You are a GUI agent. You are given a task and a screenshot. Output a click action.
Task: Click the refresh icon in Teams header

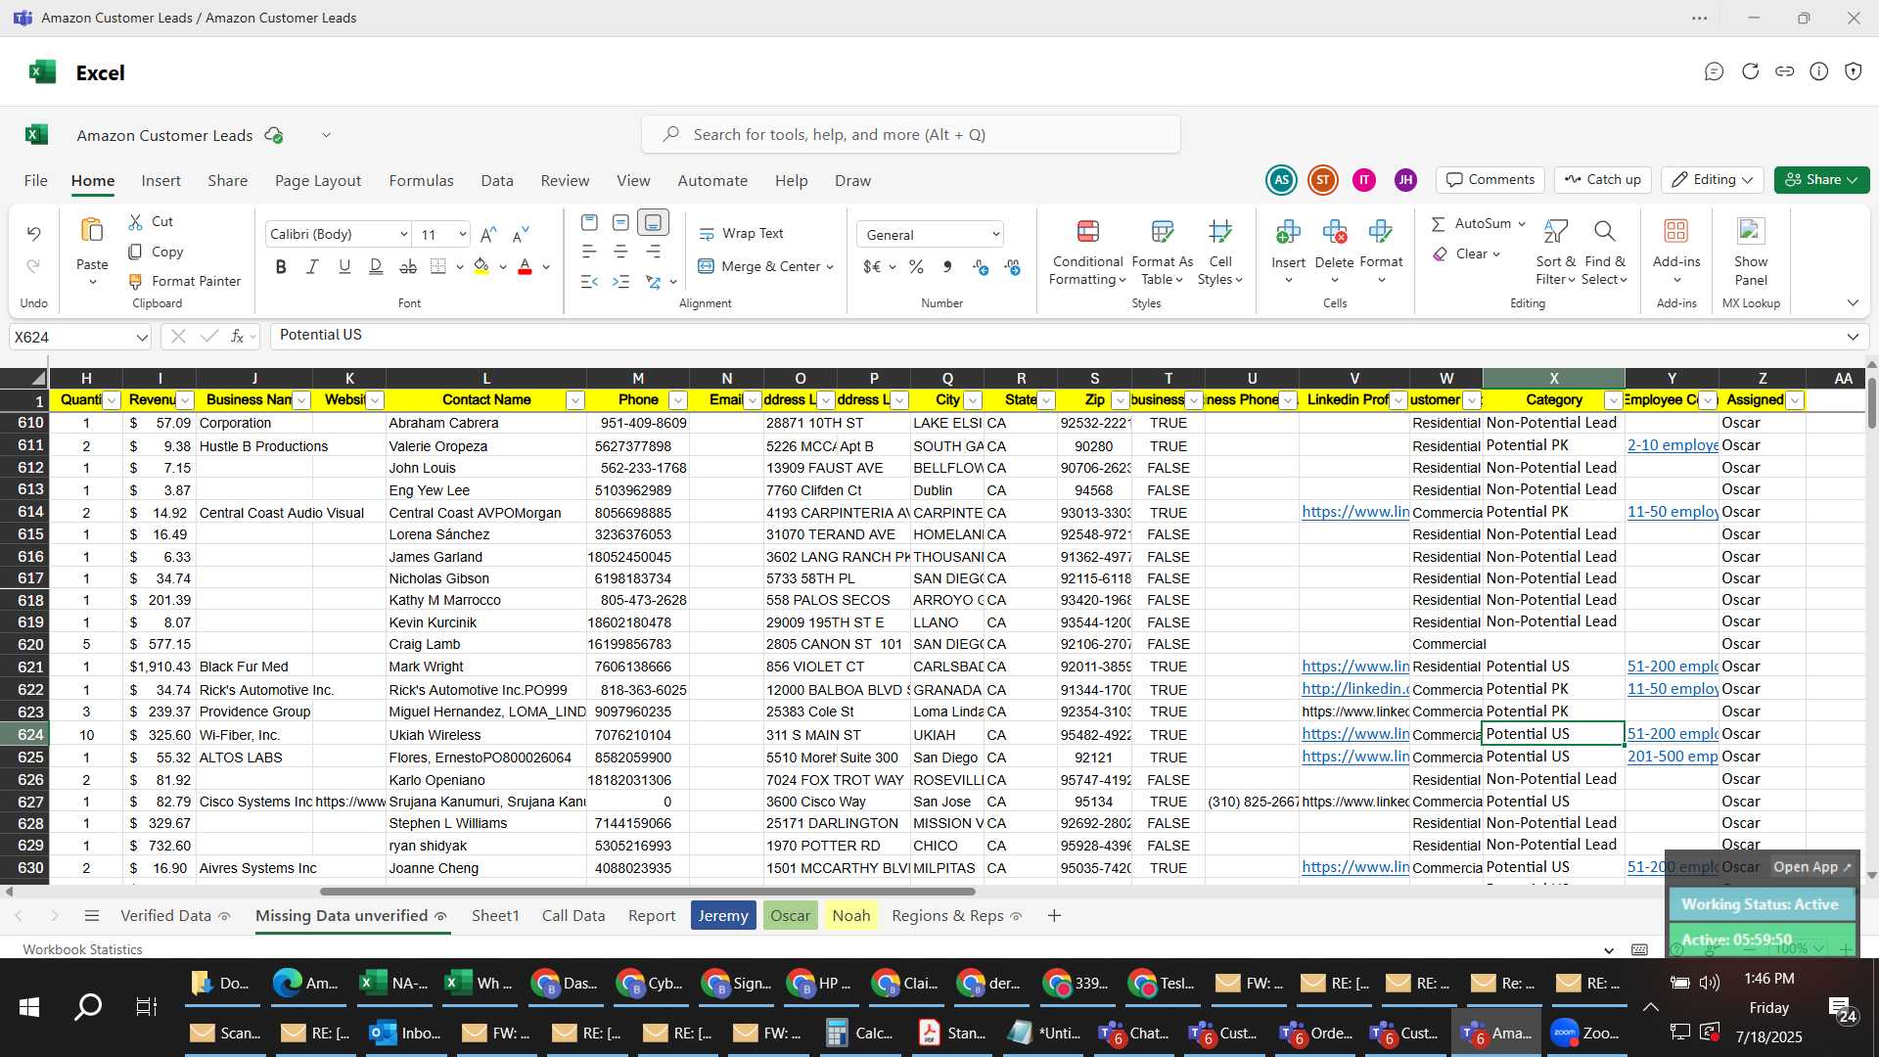1750,71
